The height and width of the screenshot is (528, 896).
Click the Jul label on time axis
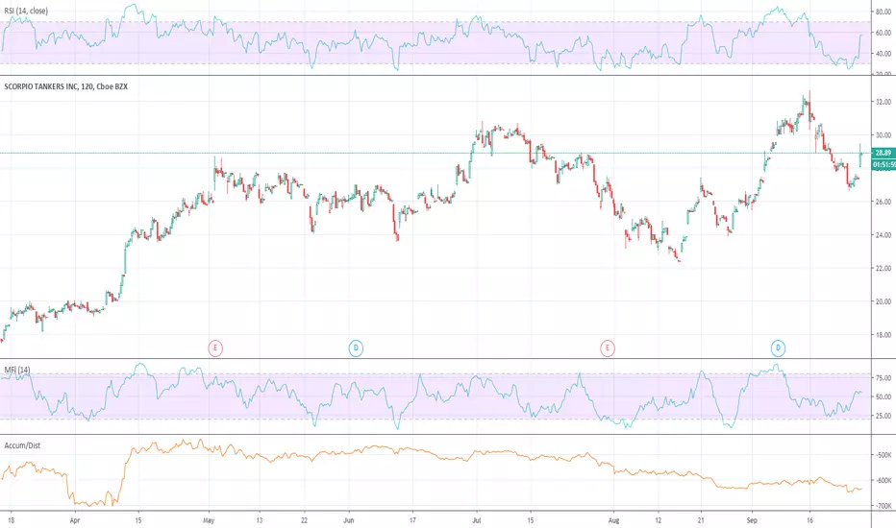(x=477, y=520)
